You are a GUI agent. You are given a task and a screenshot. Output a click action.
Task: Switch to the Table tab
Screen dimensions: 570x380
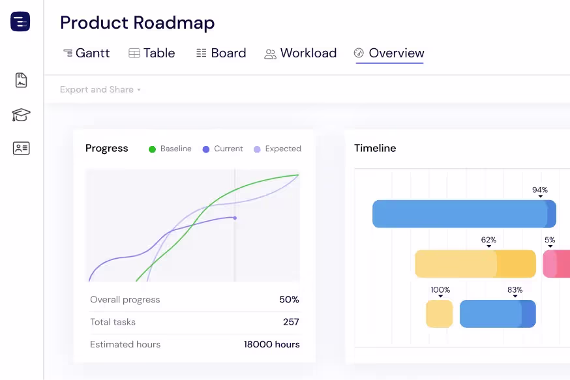pos(152,53)
